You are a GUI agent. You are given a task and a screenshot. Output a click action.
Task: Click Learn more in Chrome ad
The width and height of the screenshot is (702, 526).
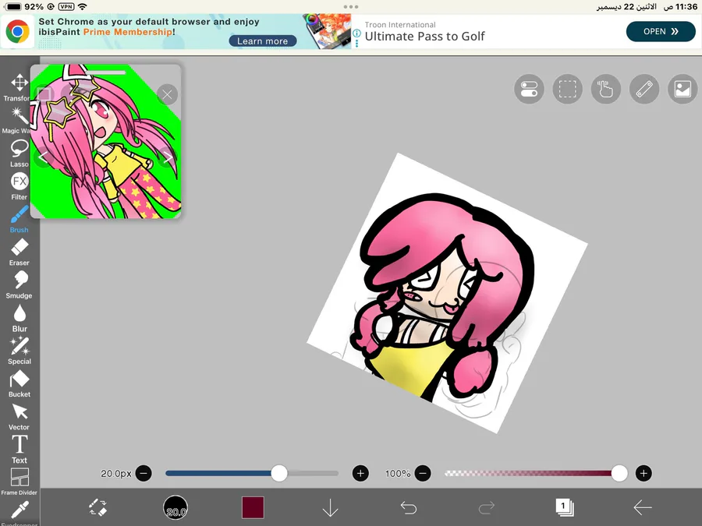pyautogui.click(x=263, y=41)
